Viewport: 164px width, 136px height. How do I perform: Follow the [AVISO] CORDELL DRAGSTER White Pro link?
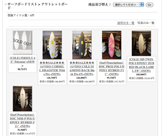point(52,68)
